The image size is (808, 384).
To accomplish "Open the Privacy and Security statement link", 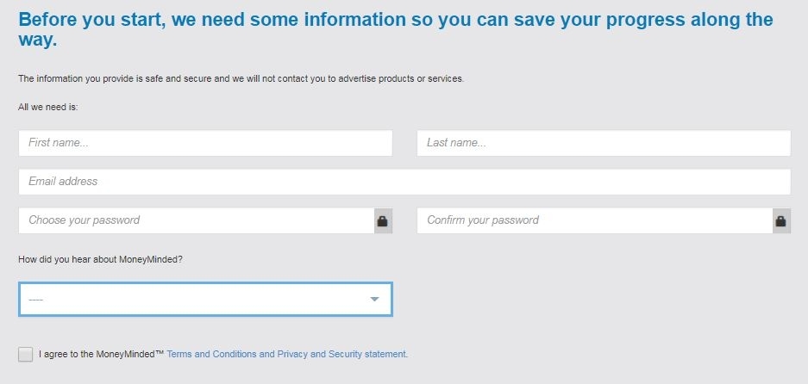I will (342, 354).
